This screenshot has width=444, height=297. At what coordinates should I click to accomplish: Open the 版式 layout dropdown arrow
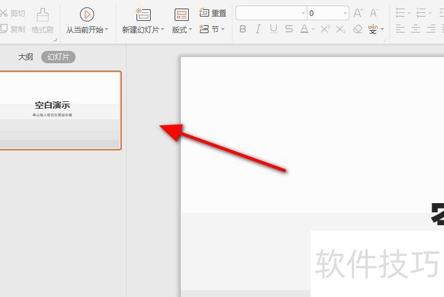point(190,29)
